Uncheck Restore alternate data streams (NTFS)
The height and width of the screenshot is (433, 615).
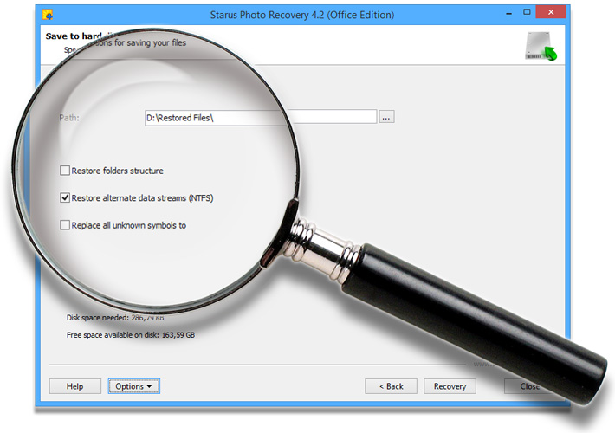[65, 197]
